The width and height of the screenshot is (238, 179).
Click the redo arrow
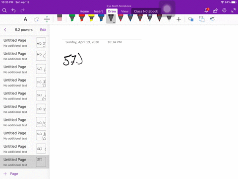click(x=22, y=10)
